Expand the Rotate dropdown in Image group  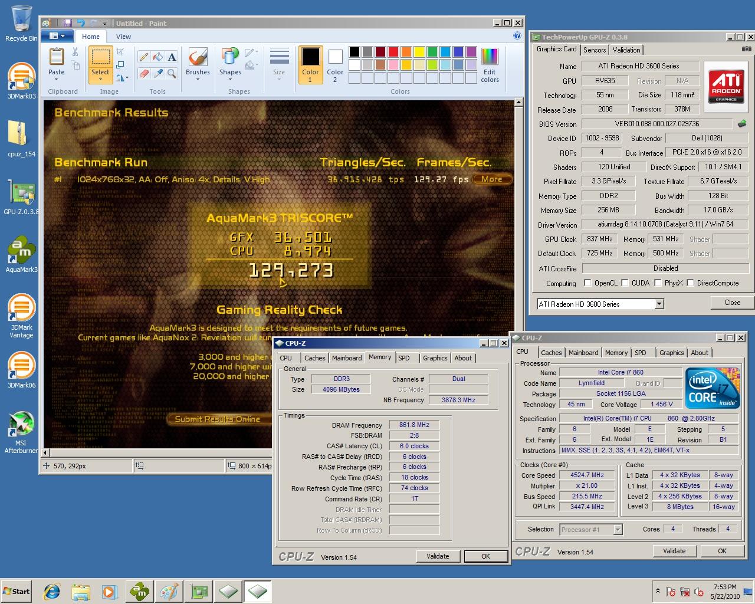[x=122, y=77]
